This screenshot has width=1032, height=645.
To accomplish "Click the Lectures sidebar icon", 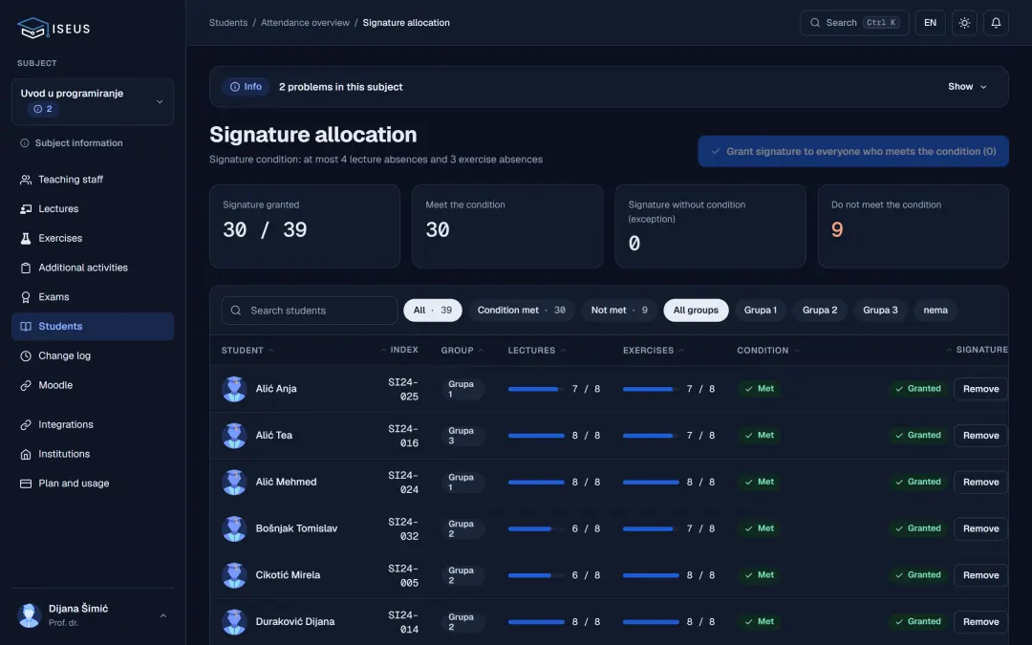I will pyautogui.click(x=26, y=209).
